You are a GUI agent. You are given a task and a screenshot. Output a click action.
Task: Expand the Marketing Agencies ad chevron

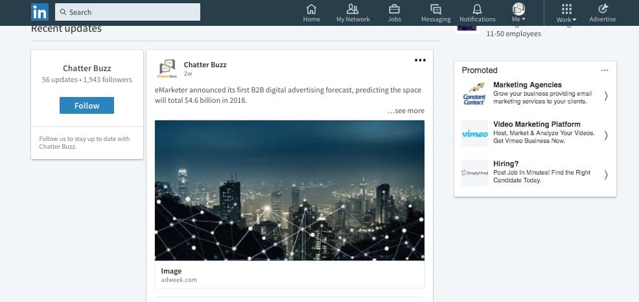pyautogui.click(x=606, y=96)
